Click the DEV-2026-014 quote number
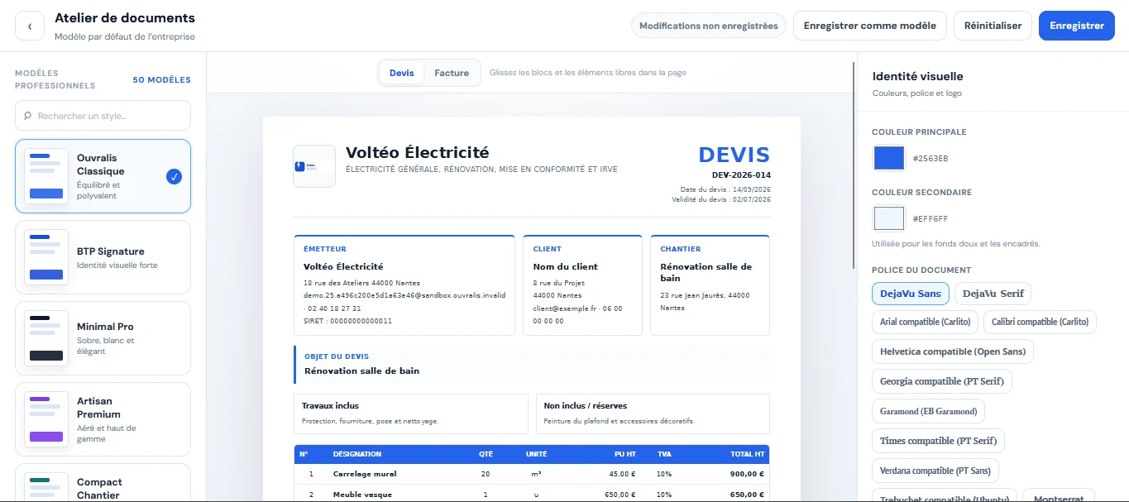The width and height of the screenshot is (1129, 502). pyautogui.click(x=741, y=175)
